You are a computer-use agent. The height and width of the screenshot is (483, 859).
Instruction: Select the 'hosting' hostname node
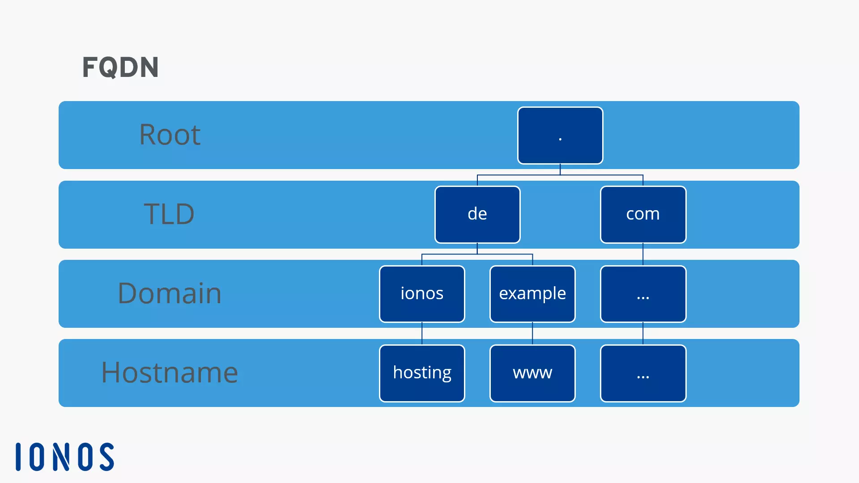coord(422,373)
